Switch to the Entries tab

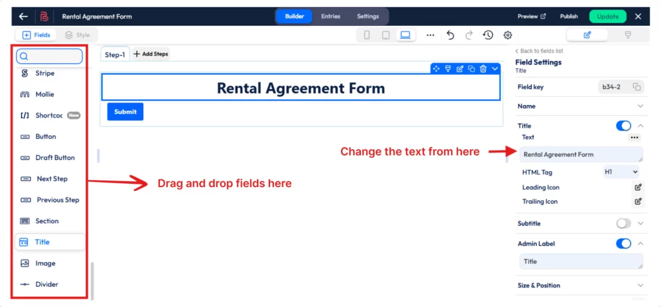[331, 16]
